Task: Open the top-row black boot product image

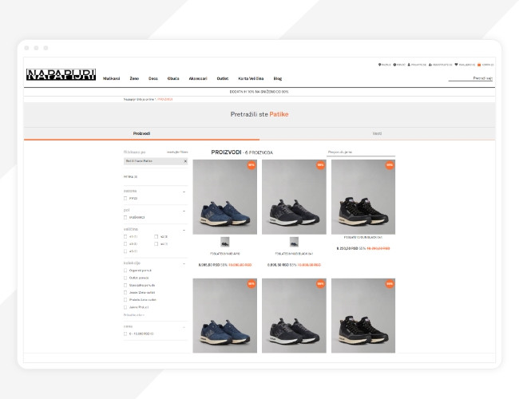Action: (363, 197)
